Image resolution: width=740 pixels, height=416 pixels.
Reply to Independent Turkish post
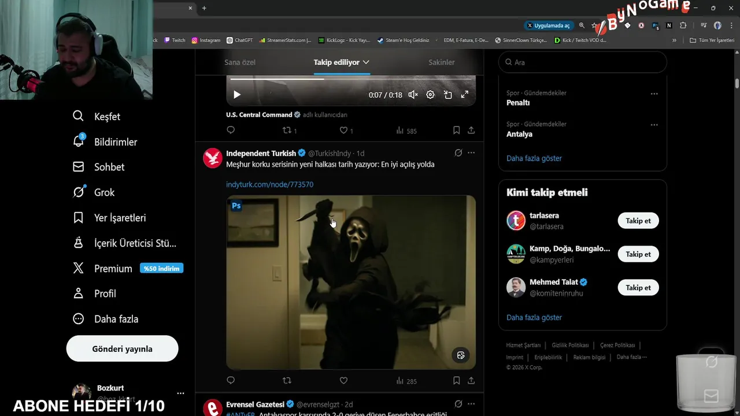click(x=231, y=381)
